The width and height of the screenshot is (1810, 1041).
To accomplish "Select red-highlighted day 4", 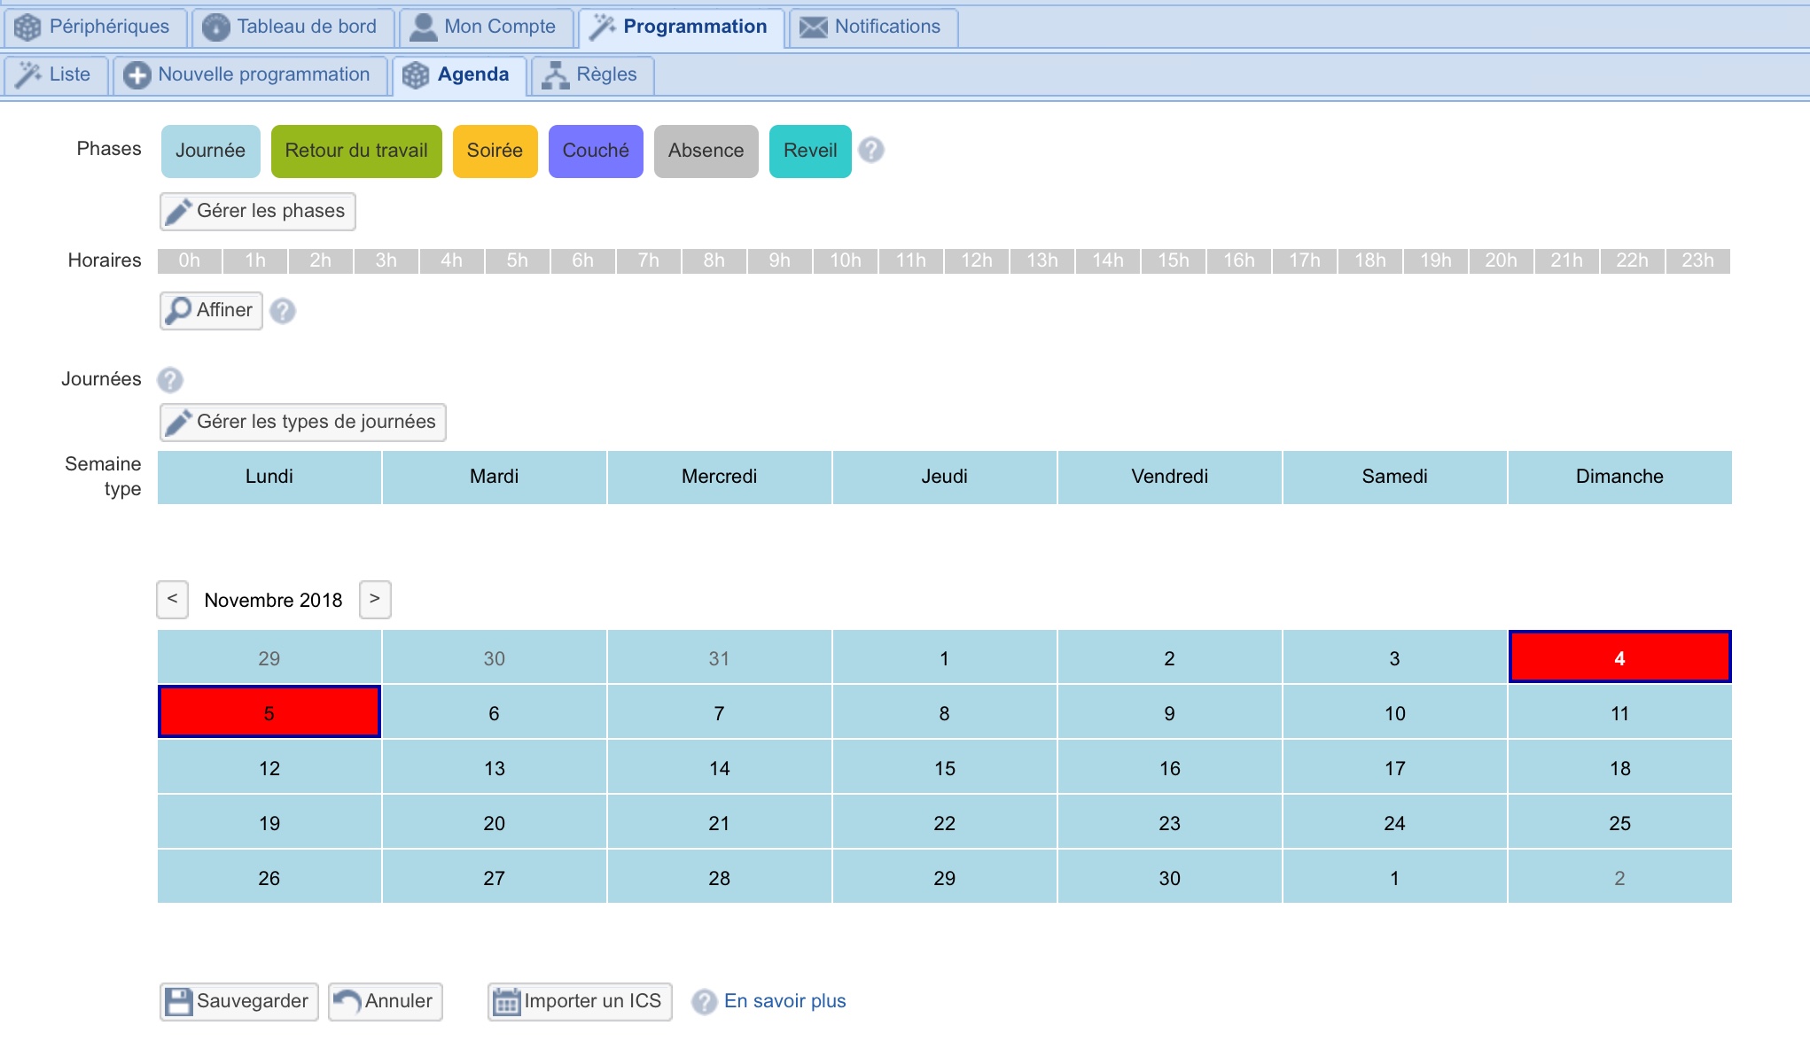I will (x=1620, y=657).
